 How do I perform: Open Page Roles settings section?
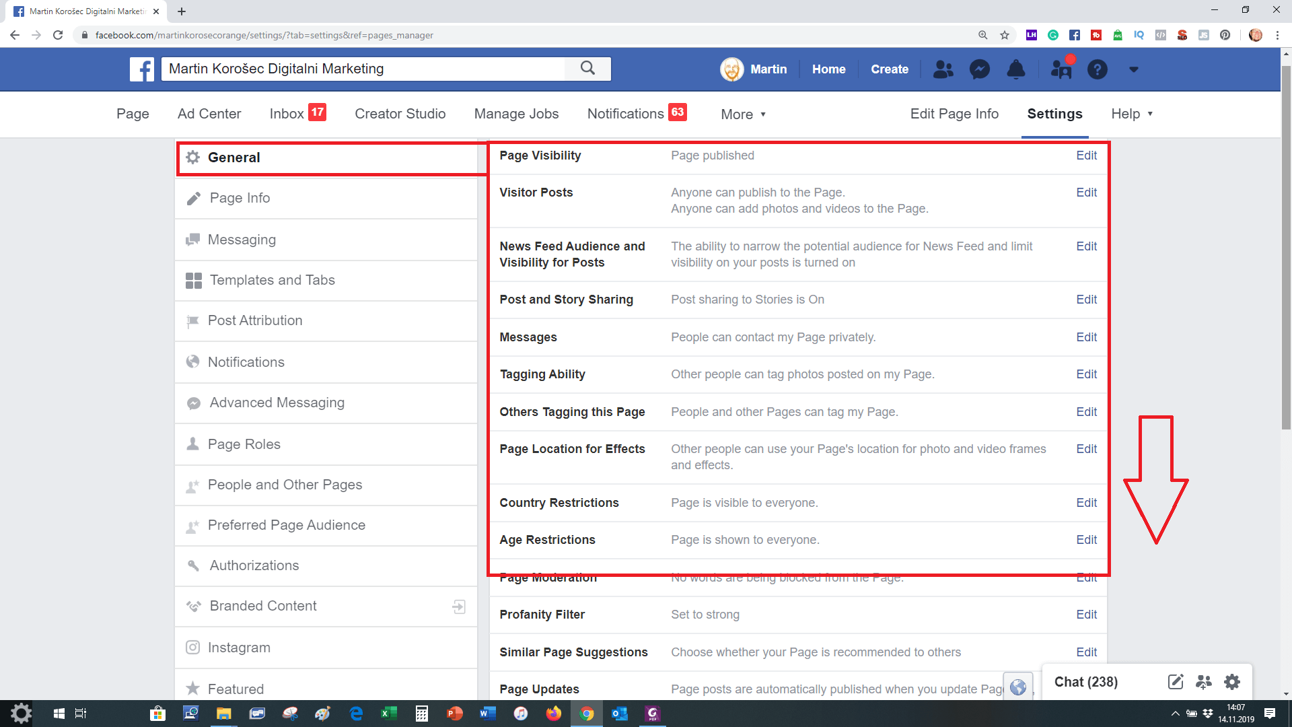tap(244, 444)
